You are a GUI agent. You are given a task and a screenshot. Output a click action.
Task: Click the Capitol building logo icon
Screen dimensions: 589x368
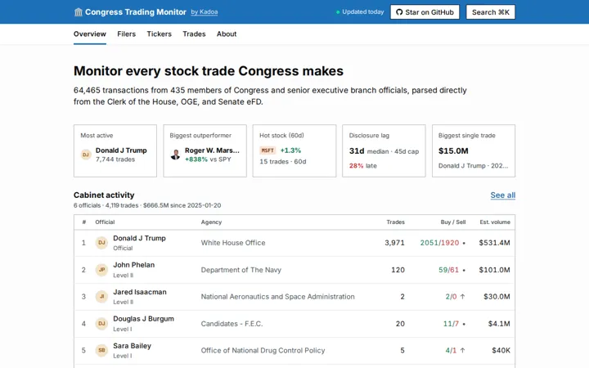point(79,12)
